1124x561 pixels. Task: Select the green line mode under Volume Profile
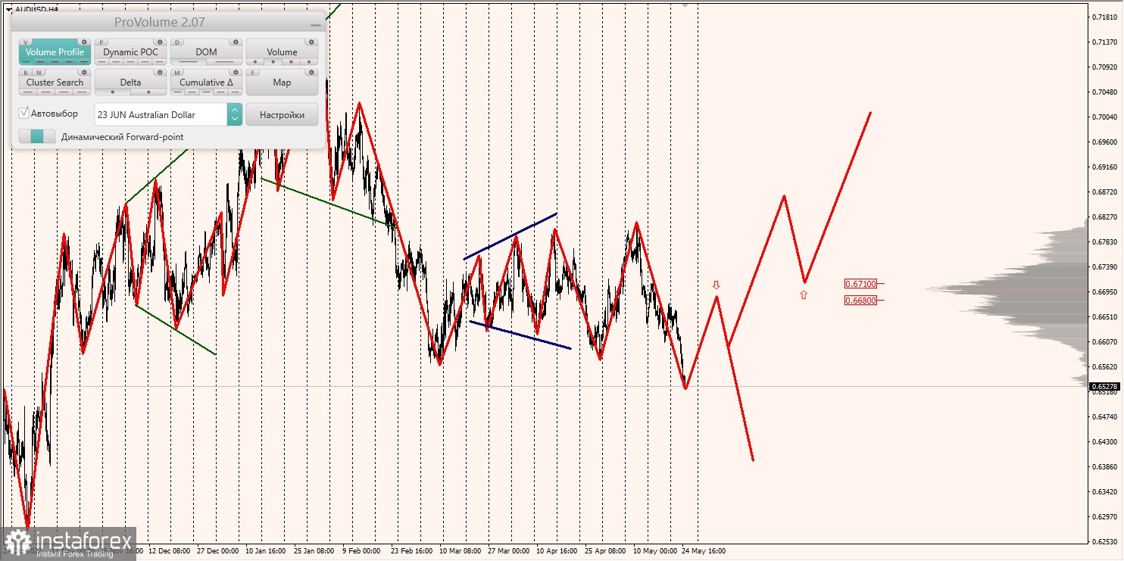coord(26,62)
